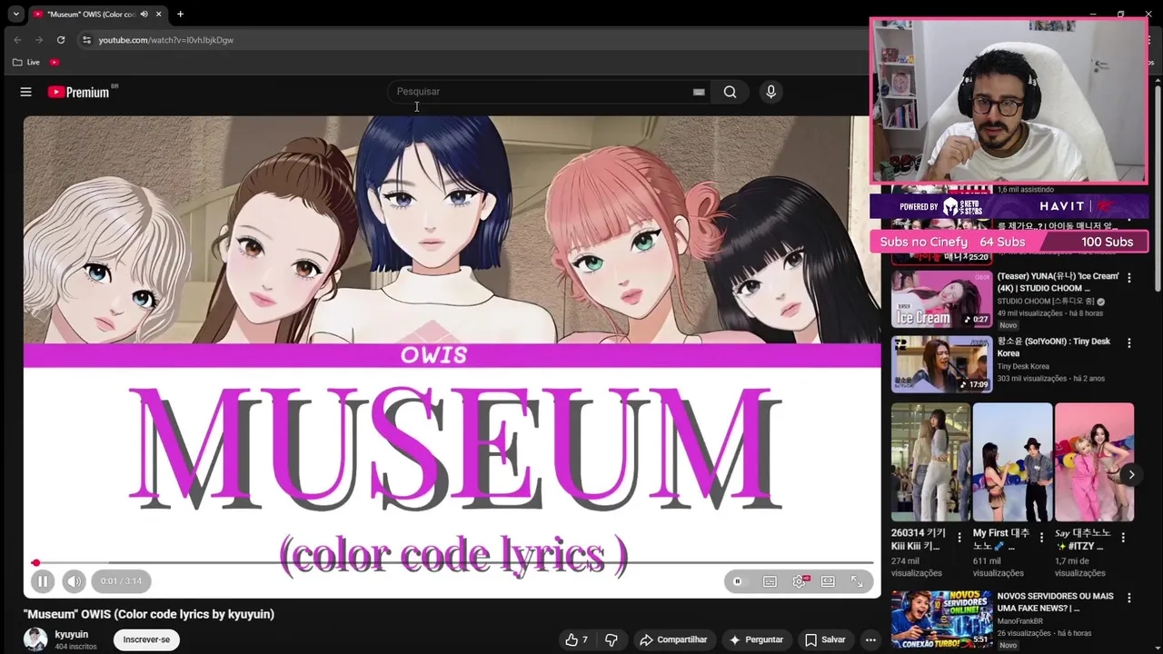Open the player settings gear
This screenshot has height=654, width=1163.
(800, 581)
